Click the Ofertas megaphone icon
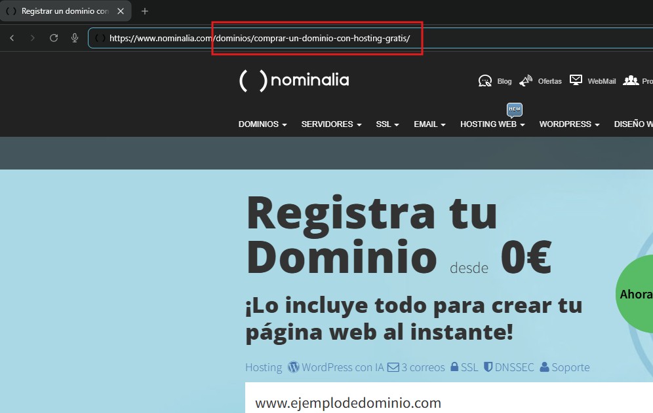The height and width of the screenshot is (413, 653). [x=526, y=81]
